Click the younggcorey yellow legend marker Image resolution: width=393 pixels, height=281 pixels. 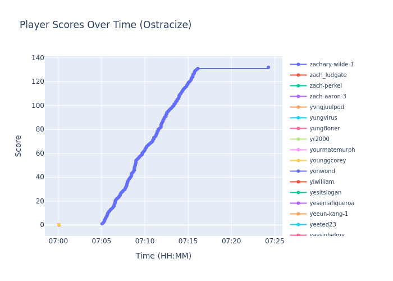coord(298,161)
